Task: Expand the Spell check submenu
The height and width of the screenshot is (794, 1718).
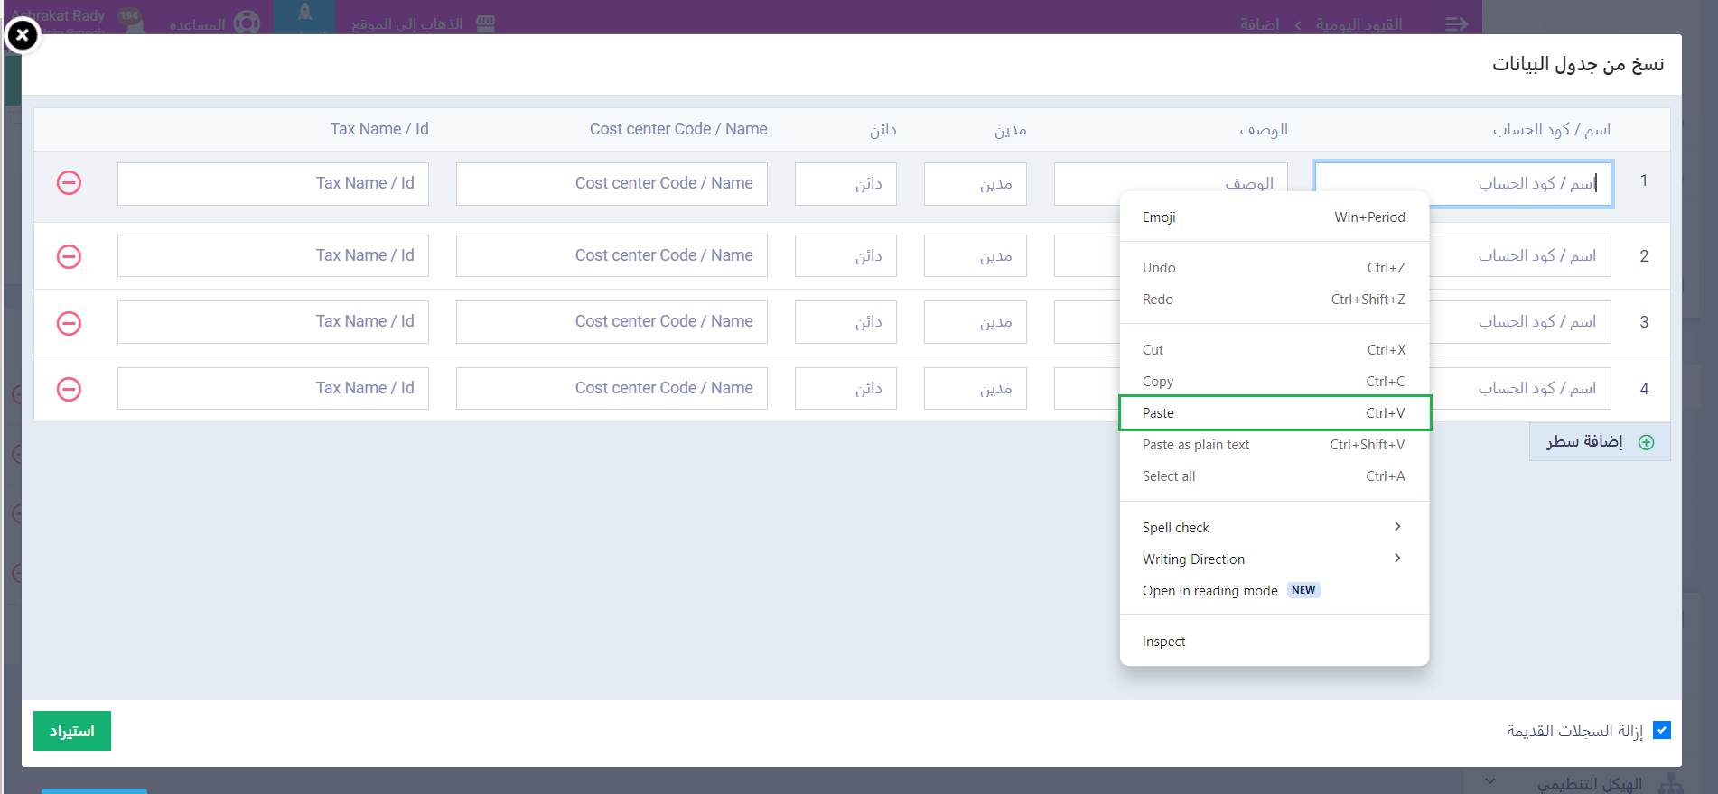Action: click(1274, 528)
